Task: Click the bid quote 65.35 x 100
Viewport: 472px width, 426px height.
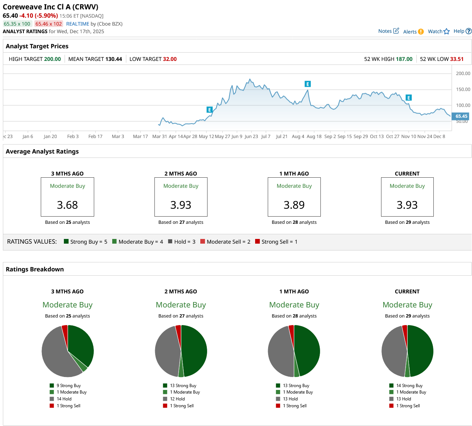Action: (x=17, y=24)
